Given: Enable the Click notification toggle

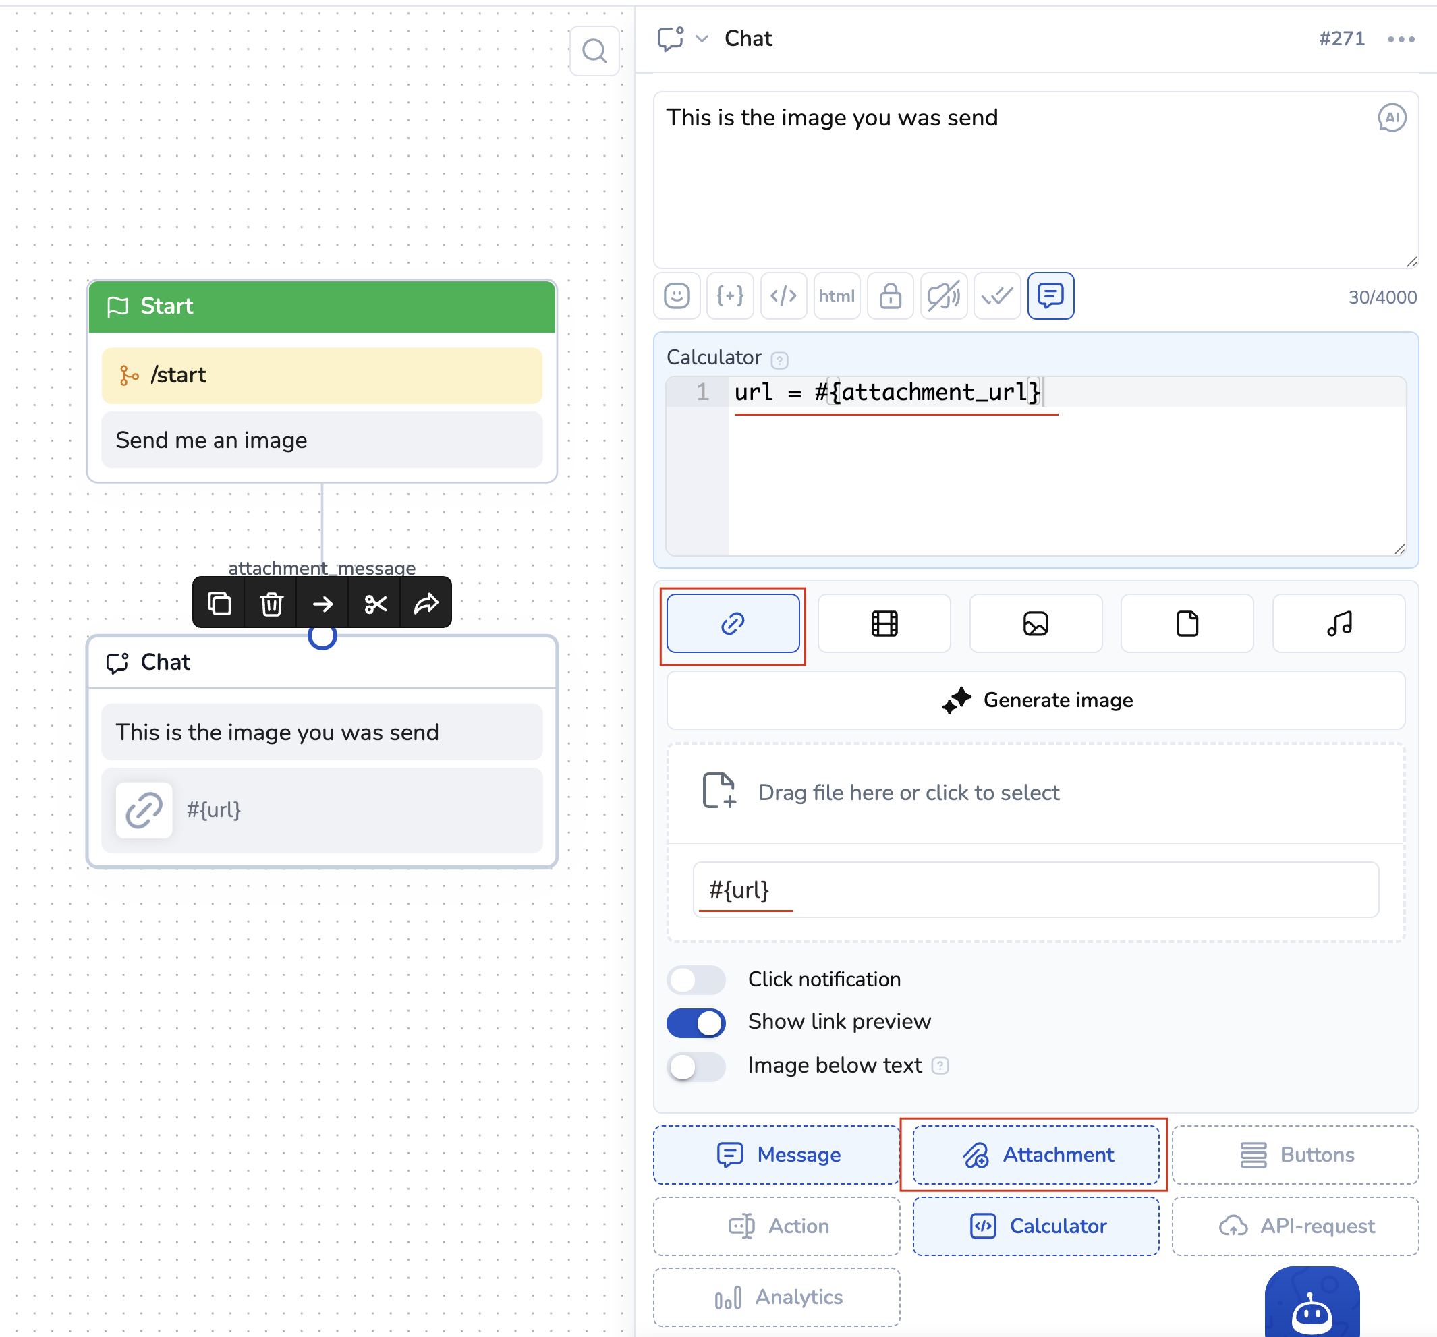Looking at the screenshot, I should point(696,979).
